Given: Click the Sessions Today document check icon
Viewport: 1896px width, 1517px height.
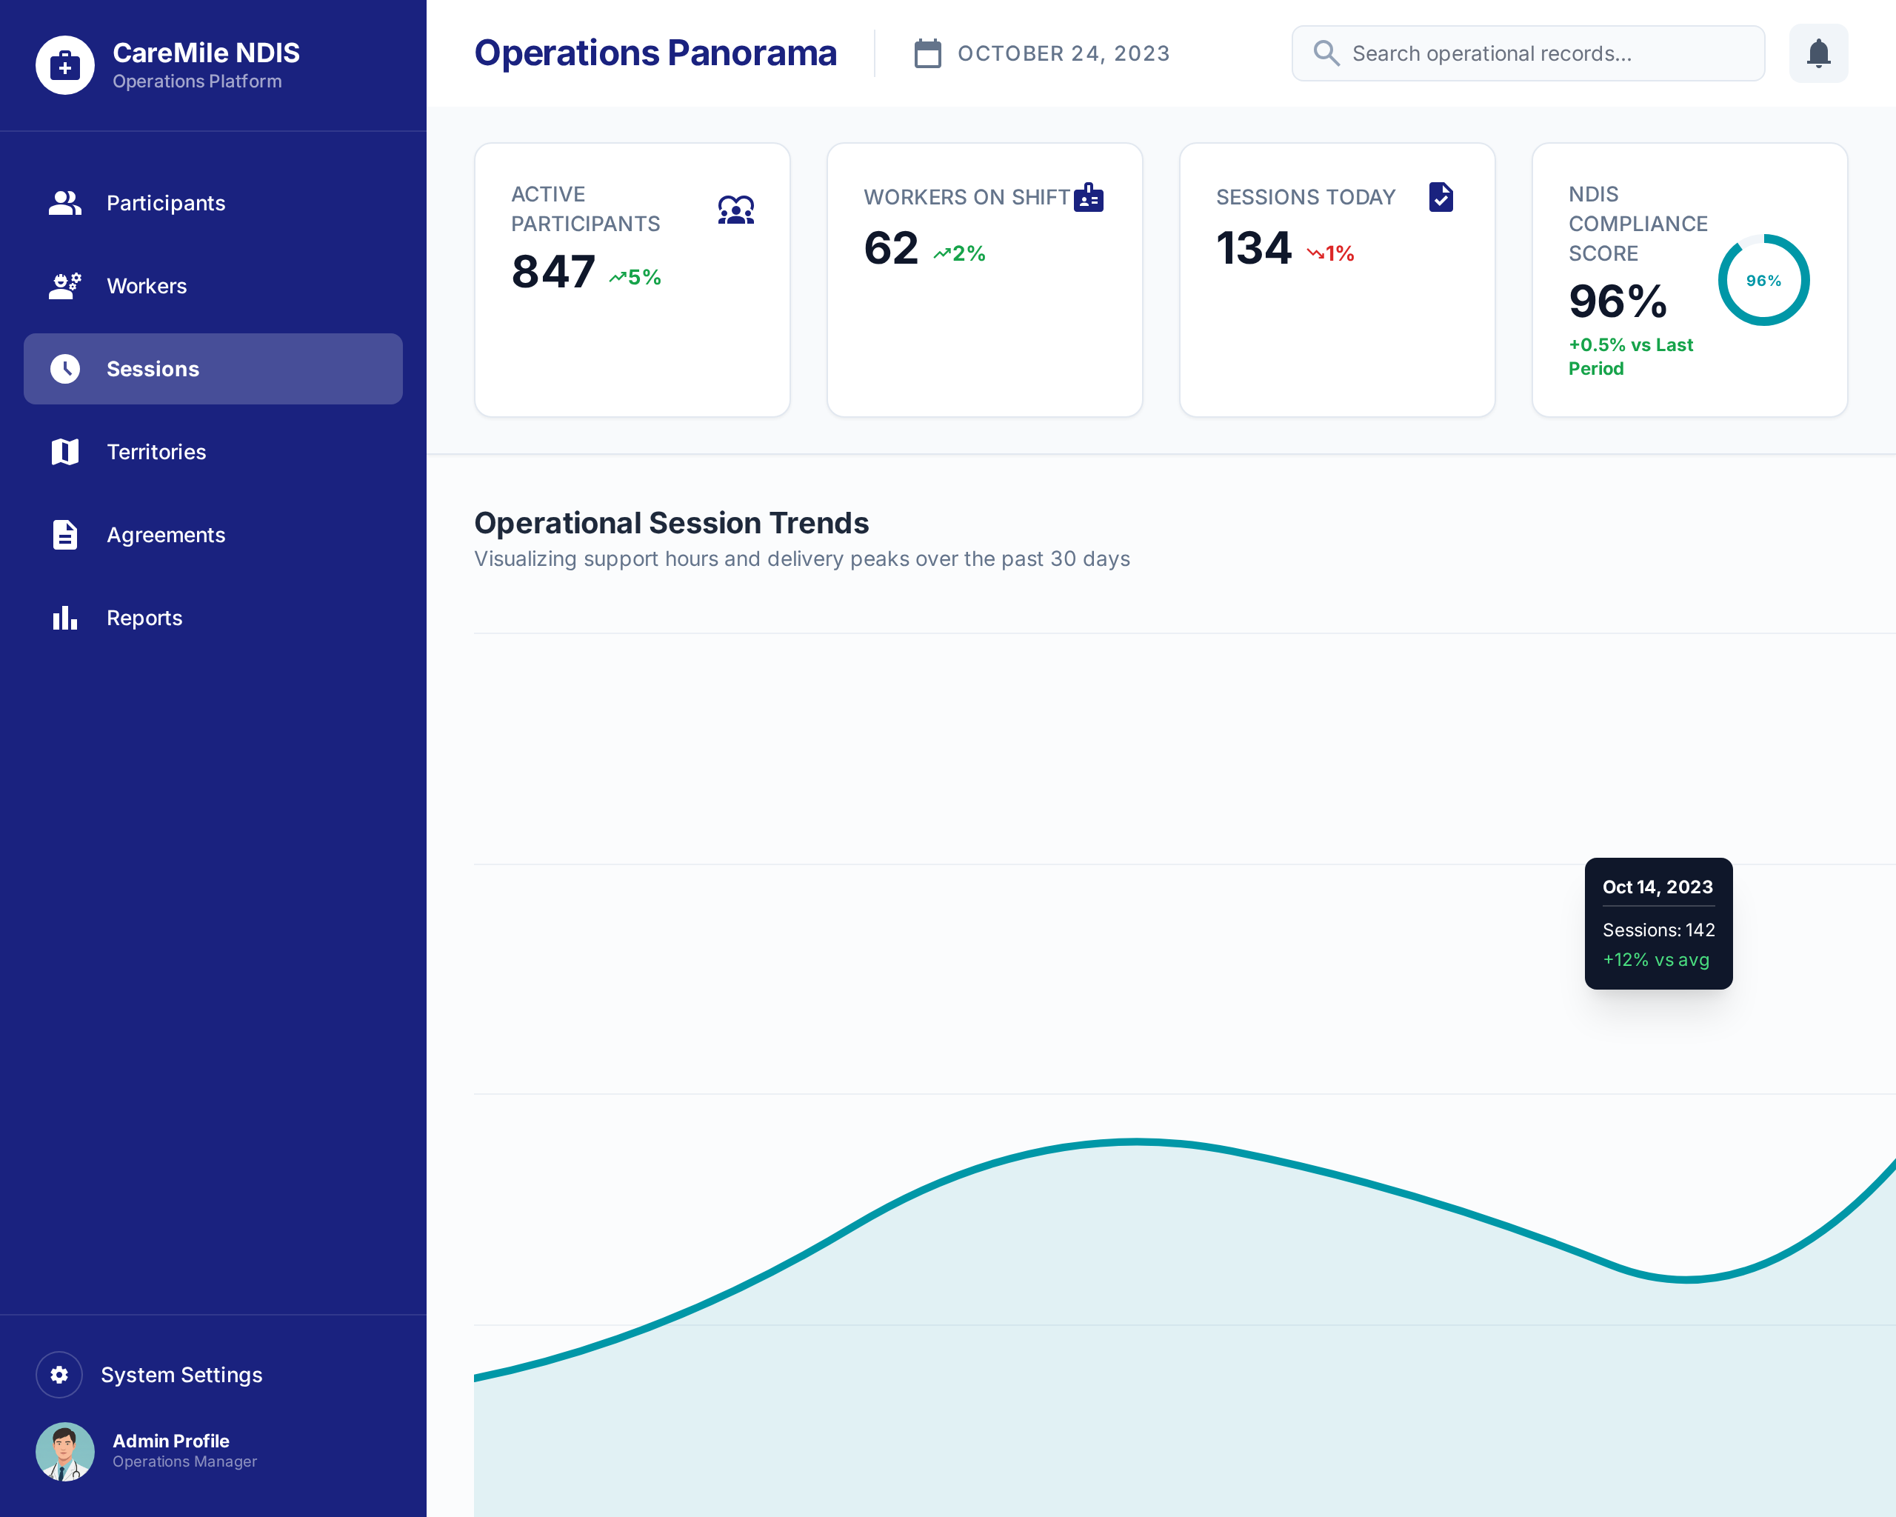Looking at the screenshot, I should click(1441, 197).
